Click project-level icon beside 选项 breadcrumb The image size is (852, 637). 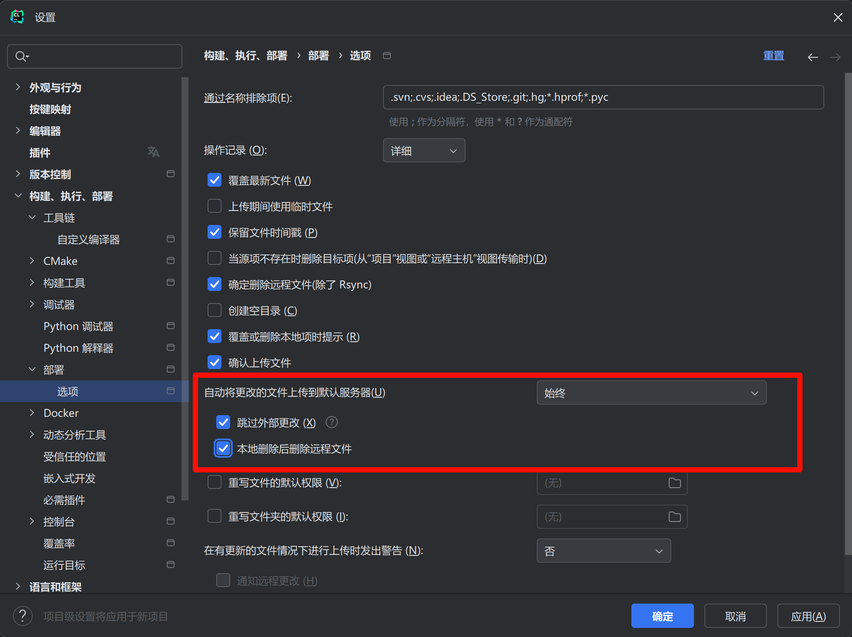click(387, 56)
